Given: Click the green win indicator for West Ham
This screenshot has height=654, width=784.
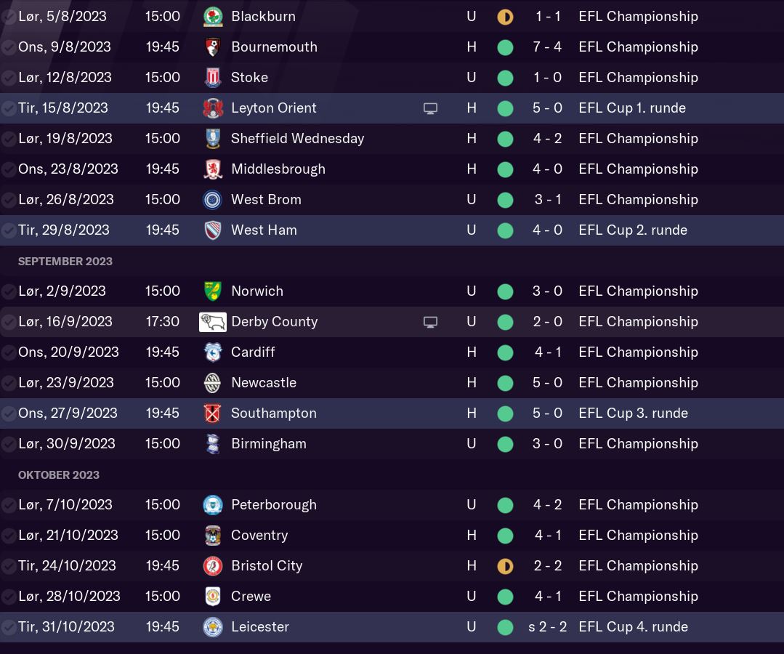Looking at the screenshot, I should 505,230.
